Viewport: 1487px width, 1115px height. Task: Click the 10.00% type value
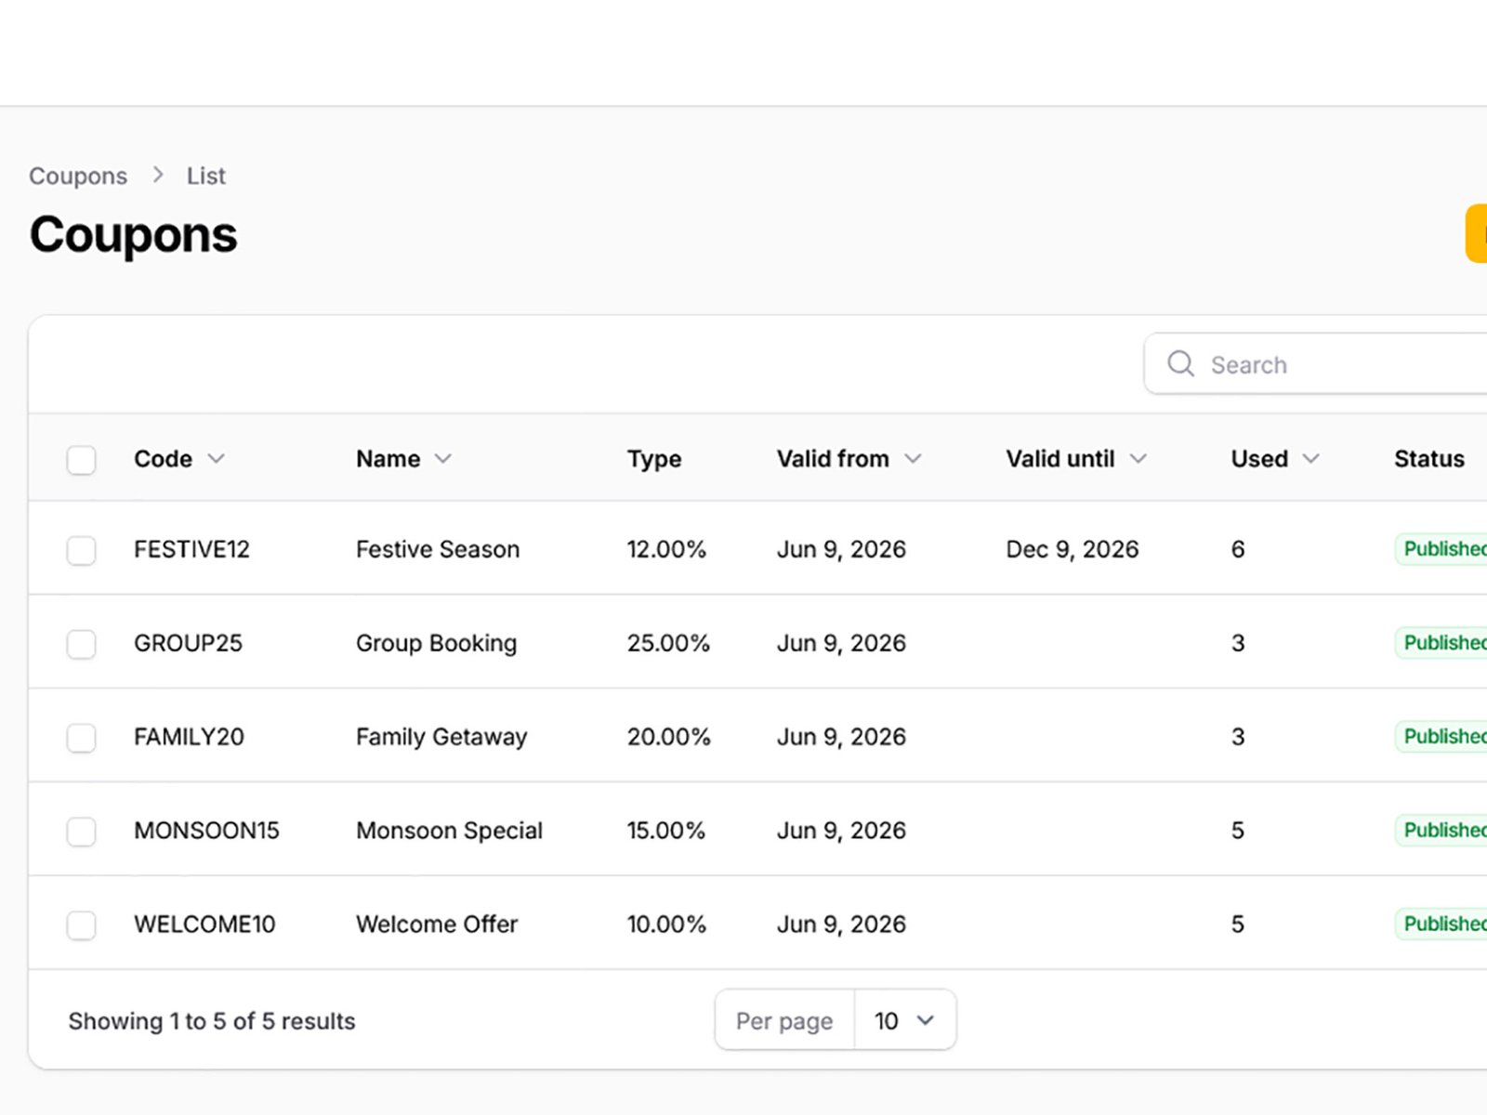point(666,925)
